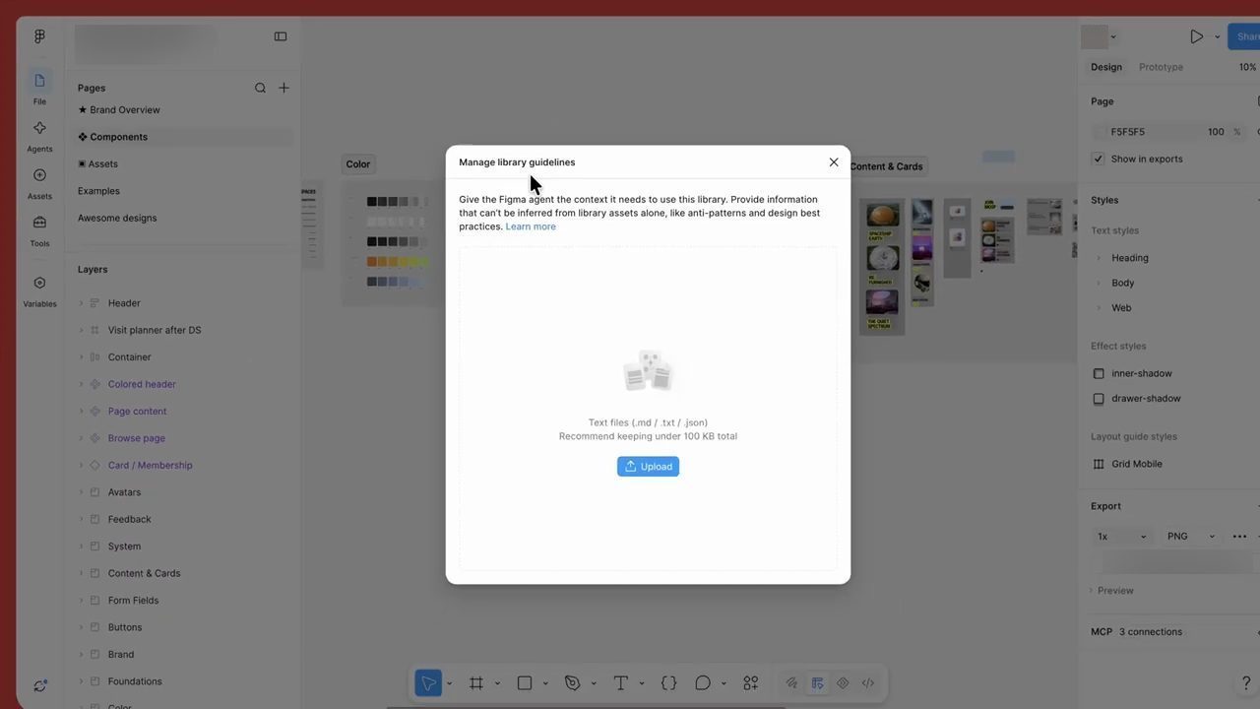The height and width of the screenshot is (709, 1260).
Task: Open the File panel in left rail
Action: [39, 88]
